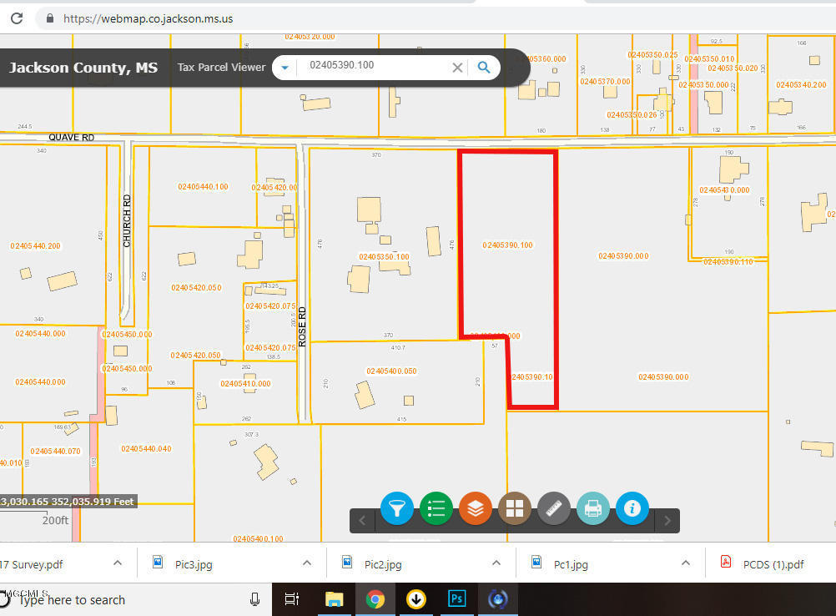Screen dimensions: 836x616
Task: Select parcel 02405440.040 on the map
Action: click(146, 449)
